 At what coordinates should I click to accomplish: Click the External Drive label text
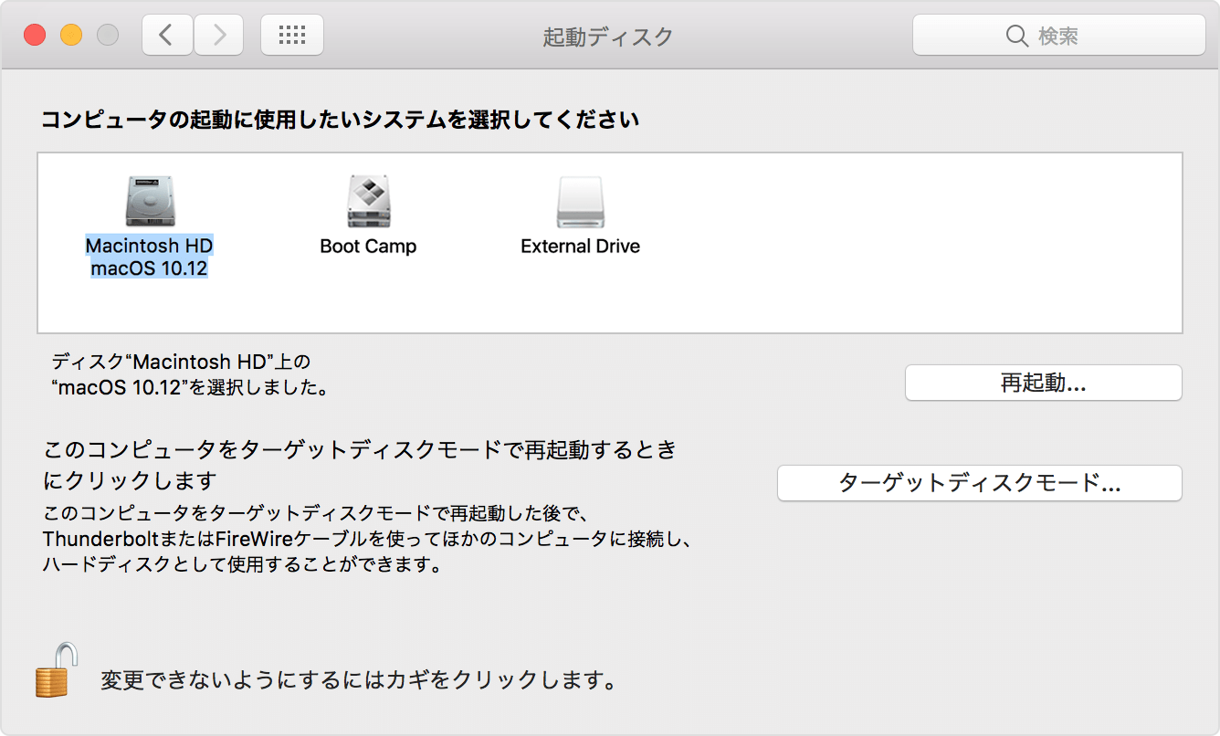click(580, 247)
